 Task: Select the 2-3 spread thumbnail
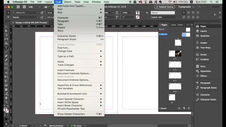[175, 54]
